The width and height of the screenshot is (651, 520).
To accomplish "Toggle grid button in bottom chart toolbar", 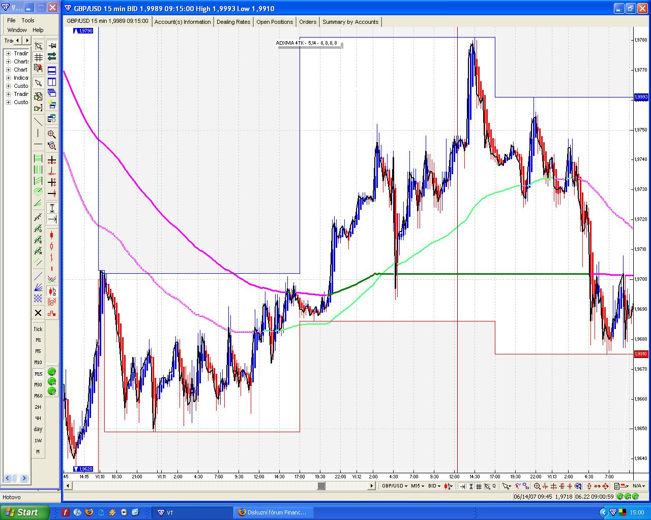I will click(480, 486).
